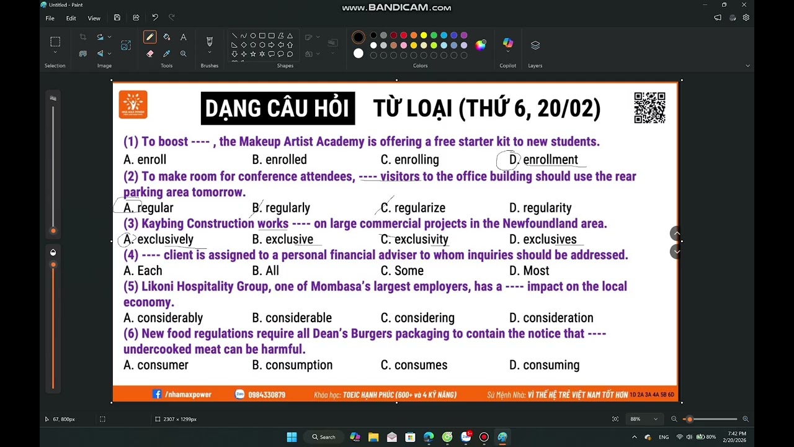This screenshot has height=447, width=794.
Task: Click the Zoom out minus button
Action: (x=674, y=419)
